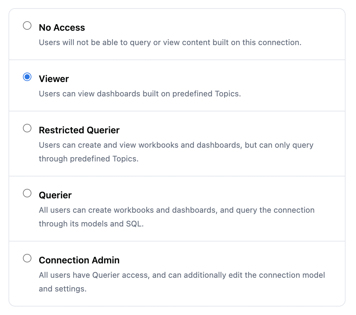Image resolution: width=356 pixels, height=315 pixels.
Task: Click the Restricted Querier heading label
Action: coord(79,130)
